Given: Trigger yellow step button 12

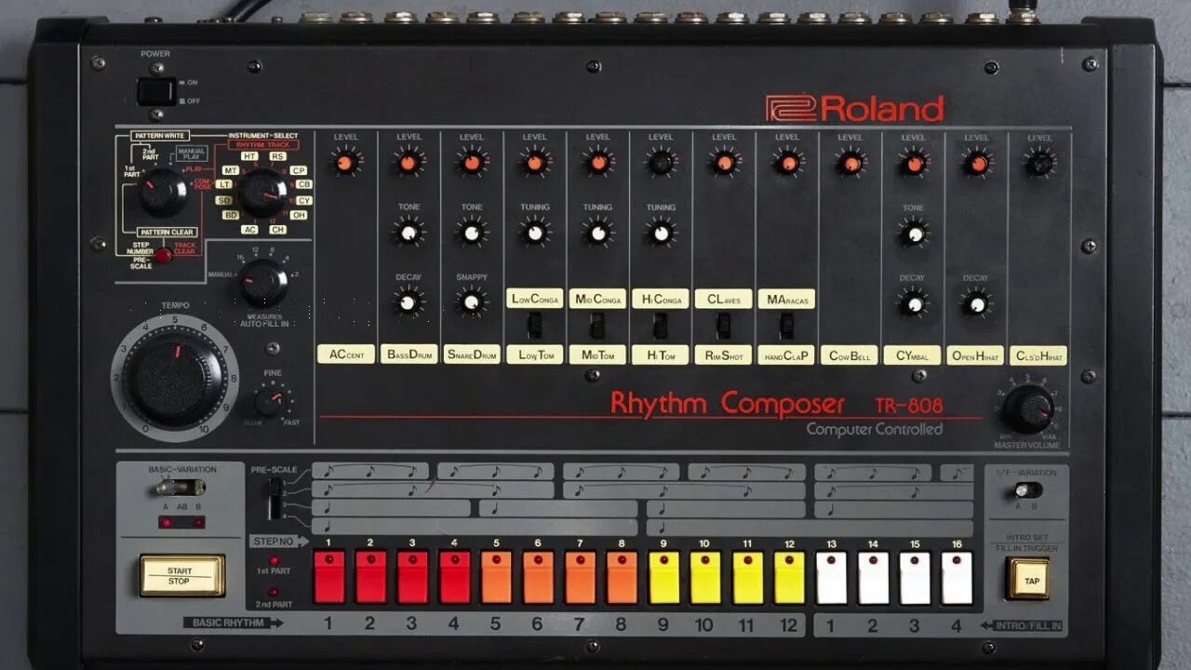Looking at the screenshot, I should (x=789, y=577).
